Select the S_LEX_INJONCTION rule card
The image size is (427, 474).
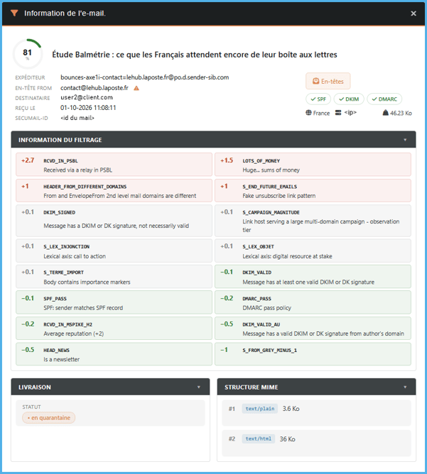(114, 251)
